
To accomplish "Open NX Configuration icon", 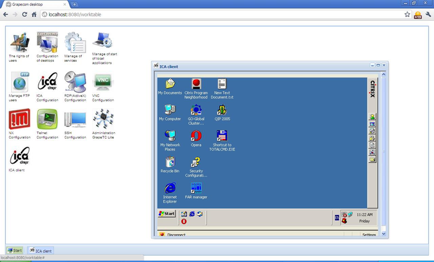I will point(20,119).
